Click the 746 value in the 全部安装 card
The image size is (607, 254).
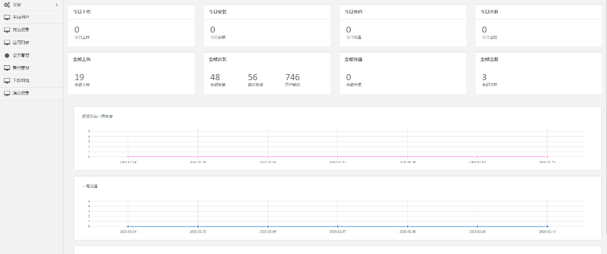click(x=292, y=77)
